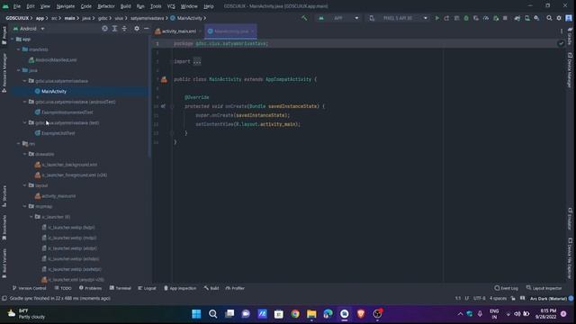The height and width of the screenshot is (324, 576).
Task: Toggle the read-only lock in status bar
Action: point(513,299)
